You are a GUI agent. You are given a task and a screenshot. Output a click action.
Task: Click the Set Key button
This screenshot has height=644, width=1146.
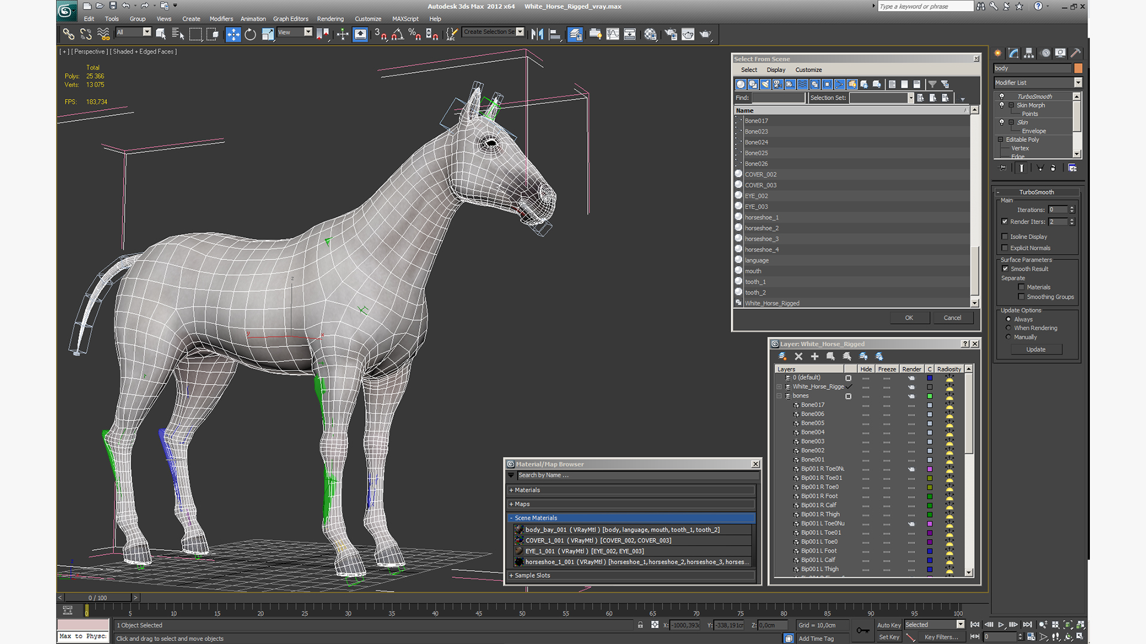(889, 637)
